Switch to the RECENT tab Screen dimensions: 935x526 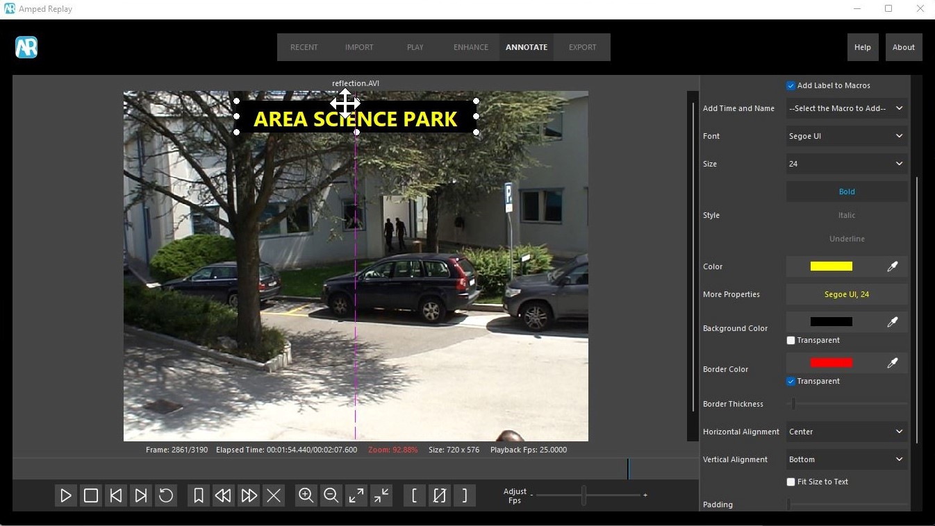304,47
